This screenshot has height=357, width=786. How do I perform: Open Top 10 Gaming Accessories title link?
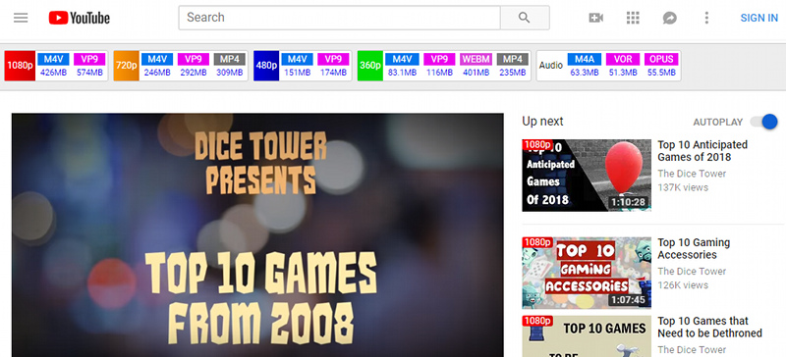click(694, 248)
